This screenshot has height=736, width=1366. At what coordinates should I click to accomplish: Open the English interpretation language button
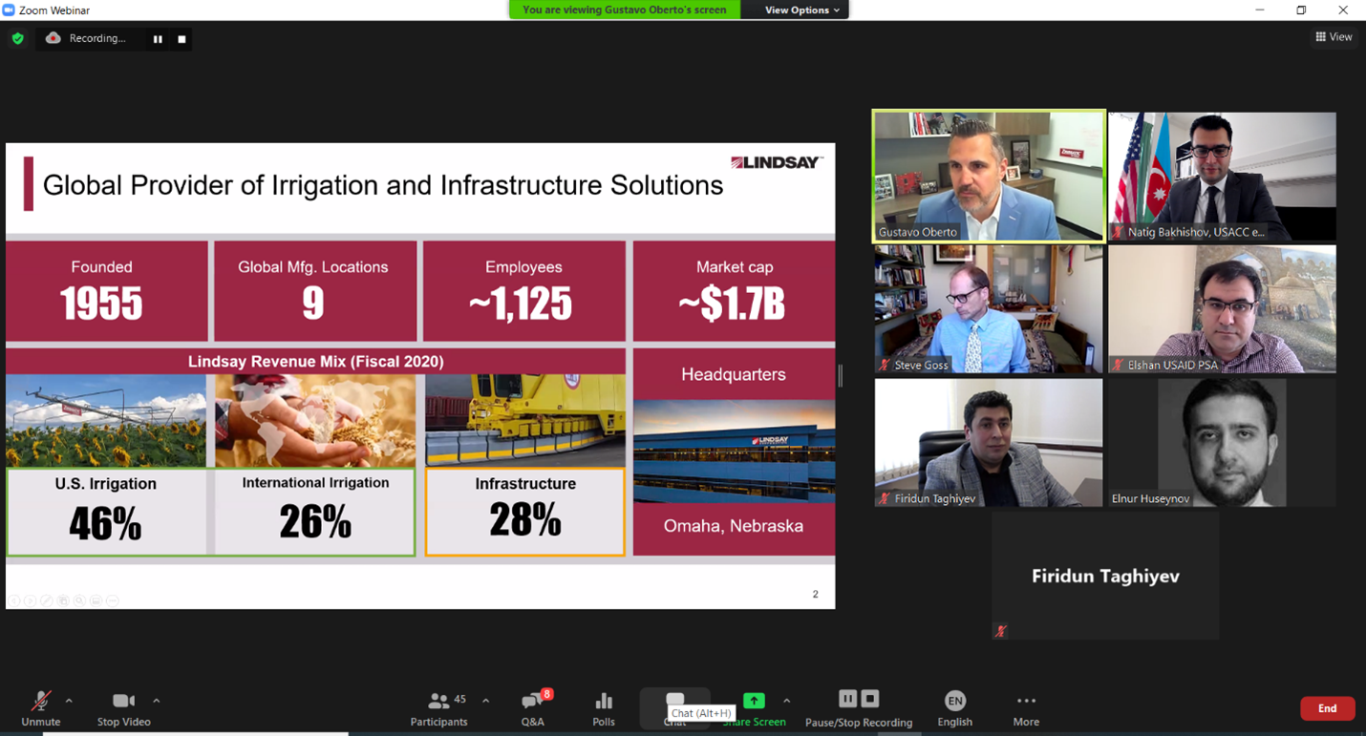954,709
